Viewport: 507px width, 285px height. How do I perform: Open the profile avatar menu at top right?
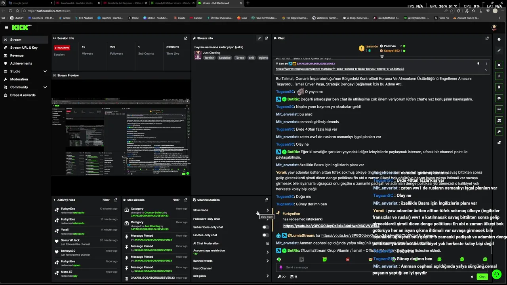click(494, 27)
